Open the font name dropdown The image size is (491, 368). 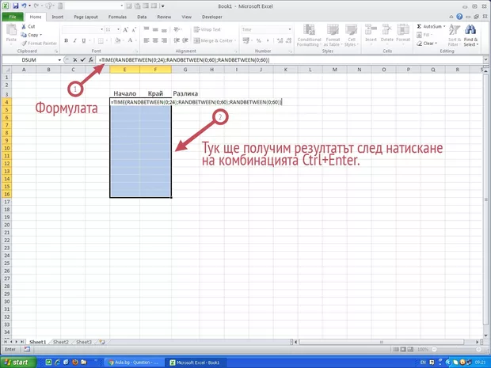[x=102, y=29]
